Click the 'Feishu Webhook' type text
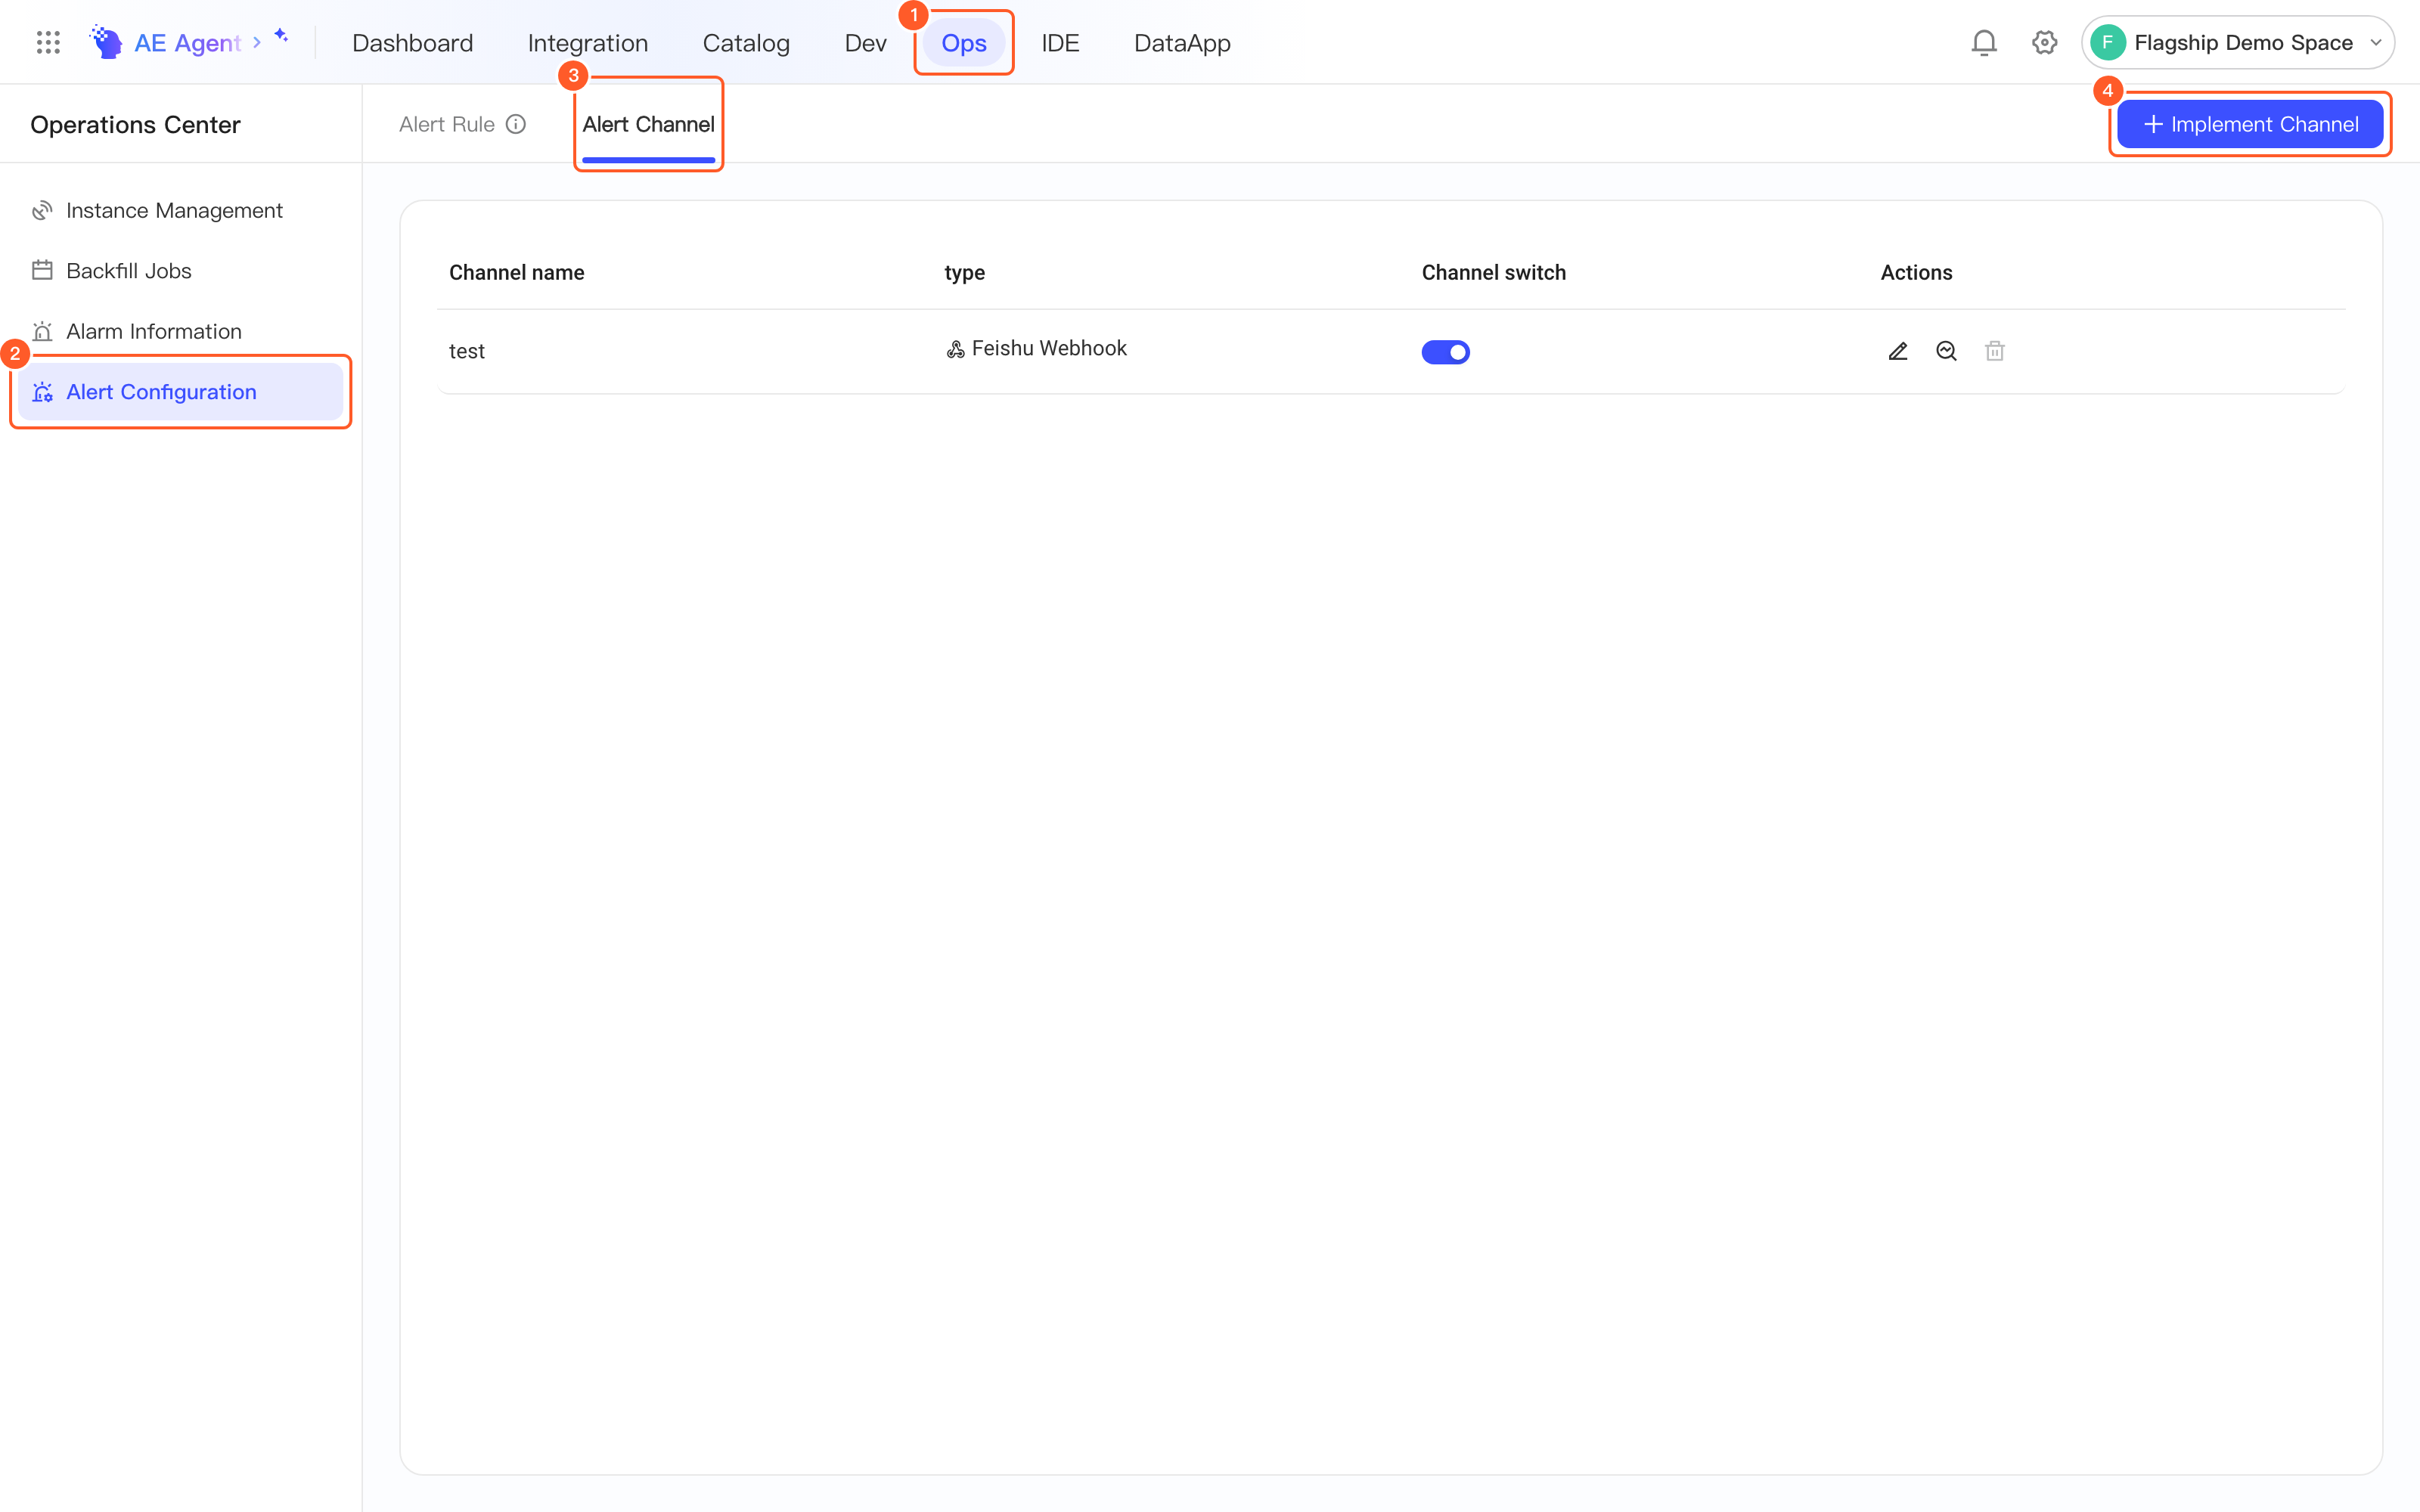This screenshot has height=1512, width=2420. pyautogui.click(x=1049, y=348)
